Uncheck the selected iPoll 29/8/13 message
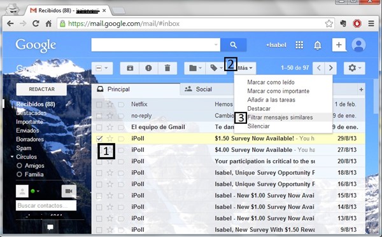Screen dimensions: 382x237 [99, 139]
